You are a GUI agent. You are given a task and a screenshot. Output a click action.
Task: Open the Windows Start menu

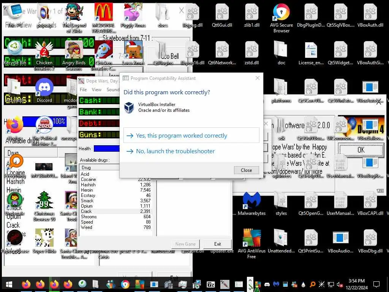pyautogui.click(x=9, y=284)
